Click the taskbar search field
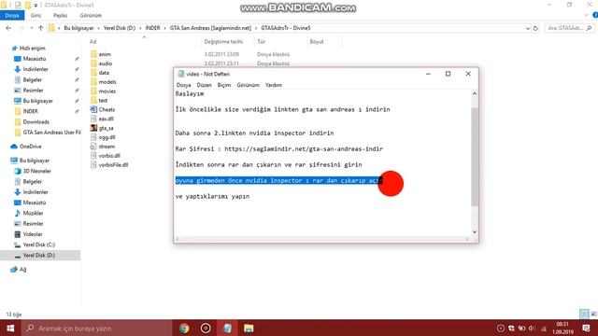This screenshot has height=336, width=598. click(97, 328)
